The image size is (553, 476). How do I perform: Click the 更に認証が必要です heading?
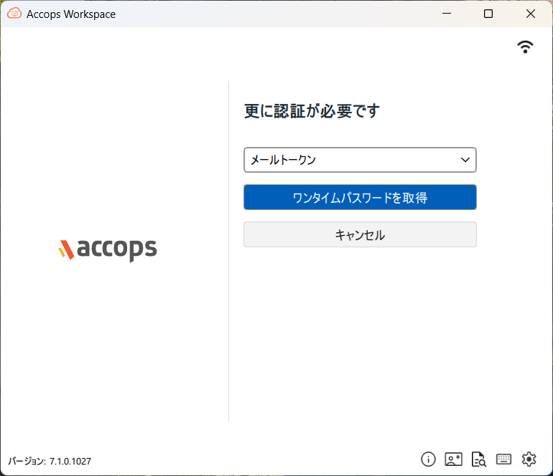pos(312,111)
